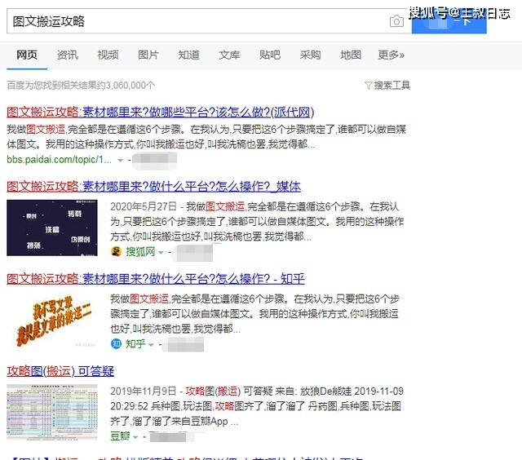This screenshot has height=460, width=522.
Task: Click the Sohu site logo icon
Action: (x=117, y=252)
